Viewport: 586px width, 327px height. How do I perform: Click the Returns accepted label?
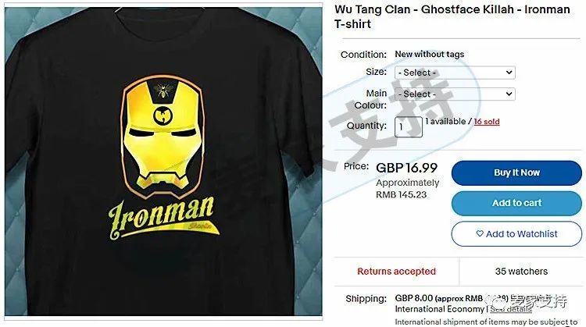(x=396, y=272)
